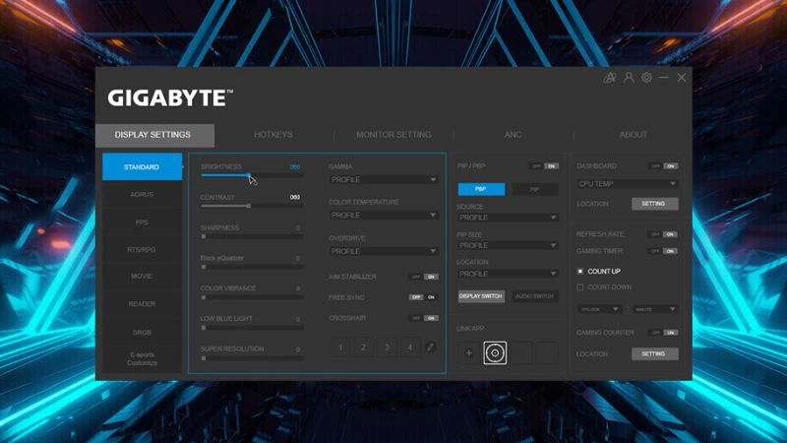Click the Audio Switch button

534,296
